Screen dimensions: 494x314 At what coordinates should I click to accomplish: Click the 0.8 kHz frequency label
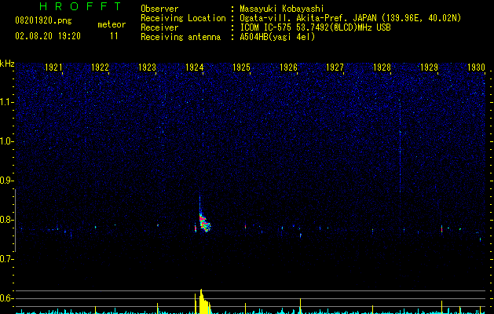click(7, 220)
